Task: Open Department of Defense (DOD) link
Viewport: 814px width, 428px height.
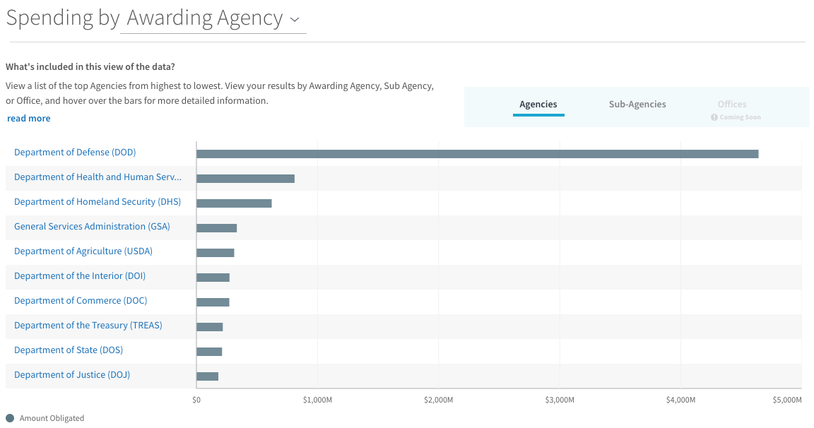Action: 75,153
